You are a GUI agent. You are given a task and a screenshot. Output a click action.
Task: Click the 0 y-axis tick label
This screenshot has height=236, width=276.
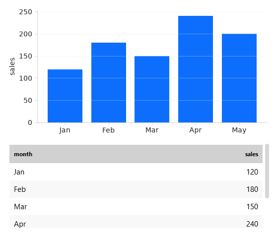tap(30, 122)
